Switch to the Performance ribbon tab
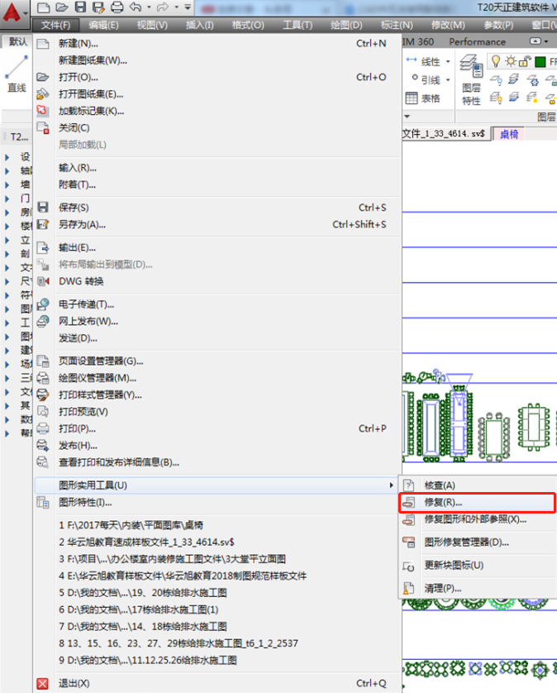The width and height of the screenshot is (557, 693). pyautogui.click(x=477, y=41)
